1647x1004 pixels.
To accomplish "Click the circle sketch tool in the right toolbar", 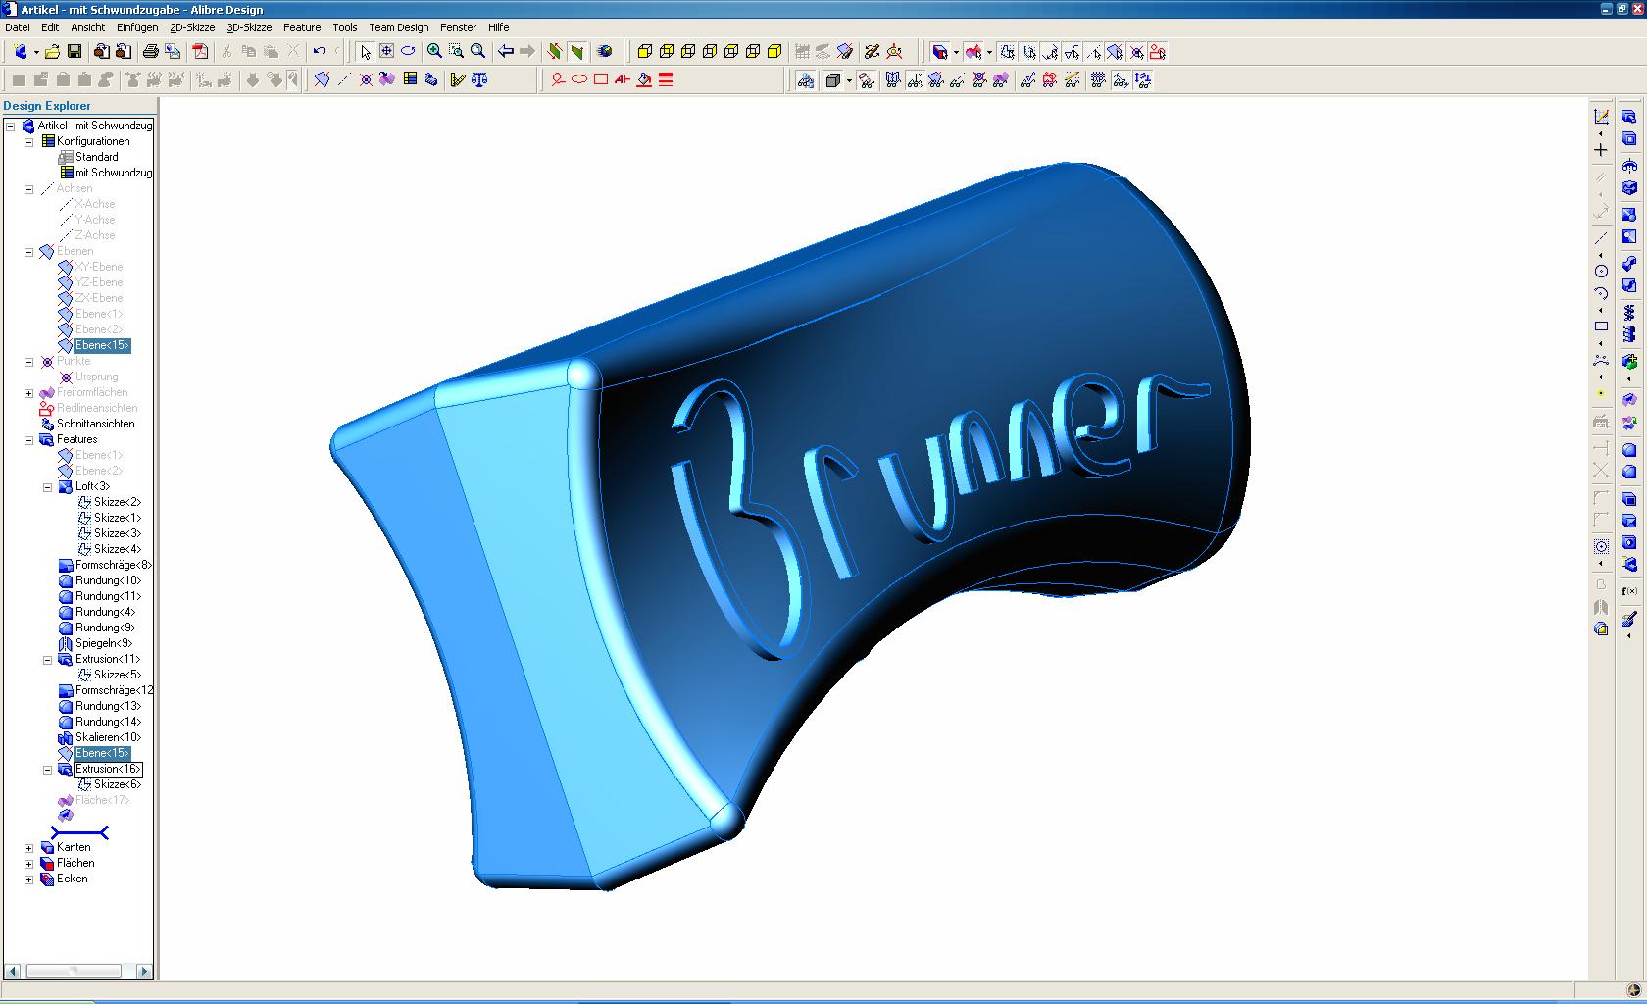I will point(1601,271).
